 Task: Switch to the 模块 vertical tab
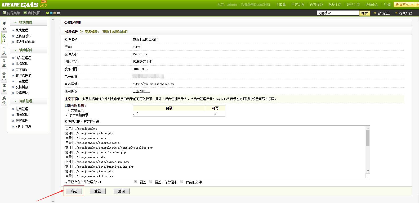pyautogui.click(x=4, y=38)
